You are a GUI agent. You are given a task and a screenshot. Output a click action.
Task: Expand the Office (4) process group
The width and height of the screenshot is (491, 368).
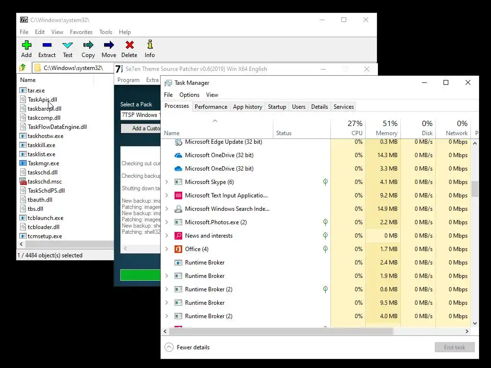pyautogui.click(x=166, y=249)
